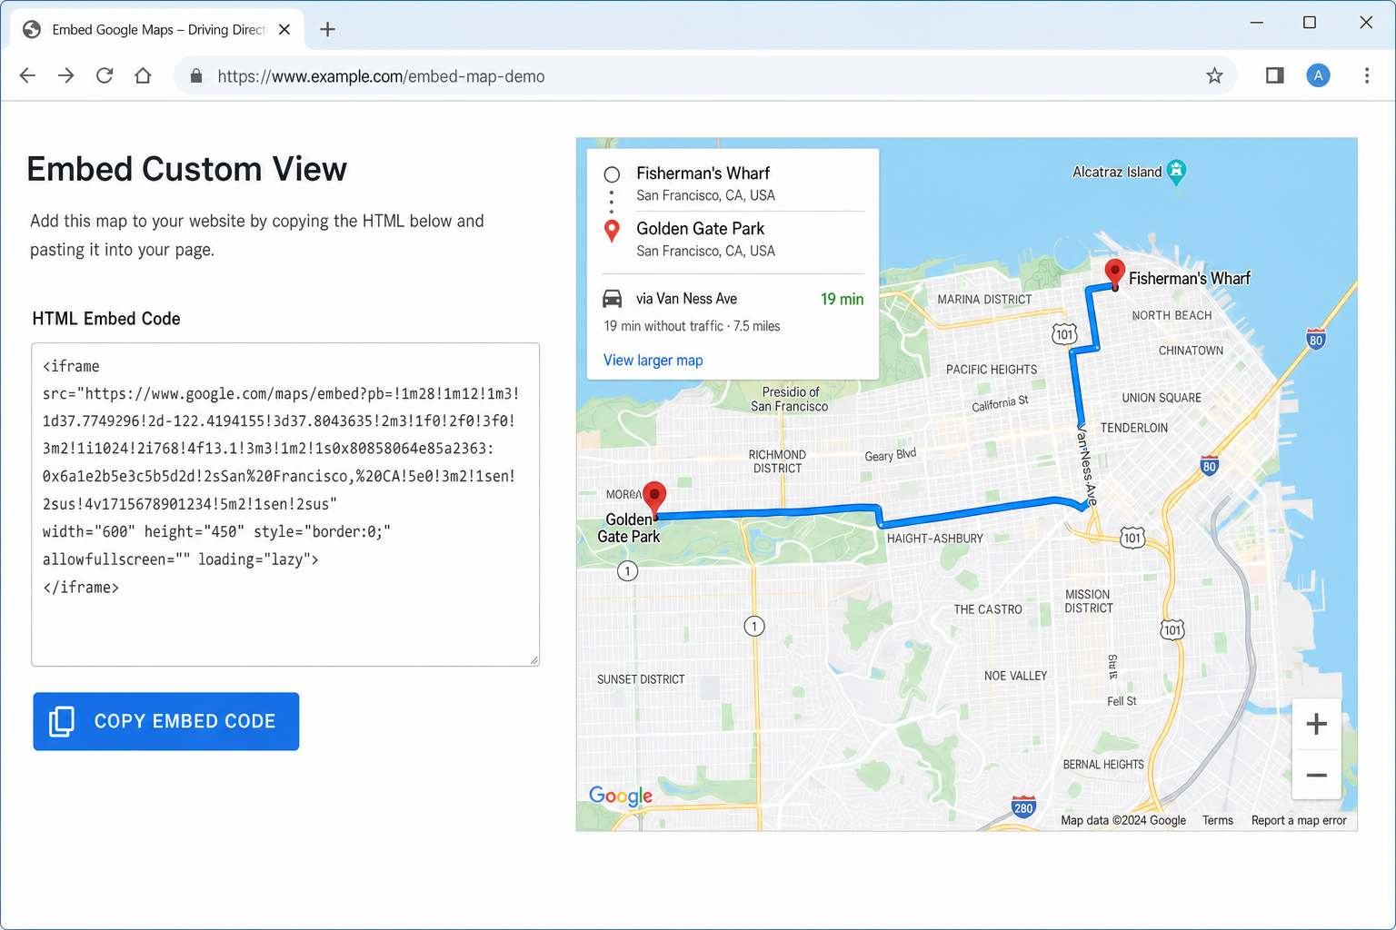Click the SUNSET DISTRICT map label
The width and height of the screenshot is (1396, 930).
pos(641,679)
